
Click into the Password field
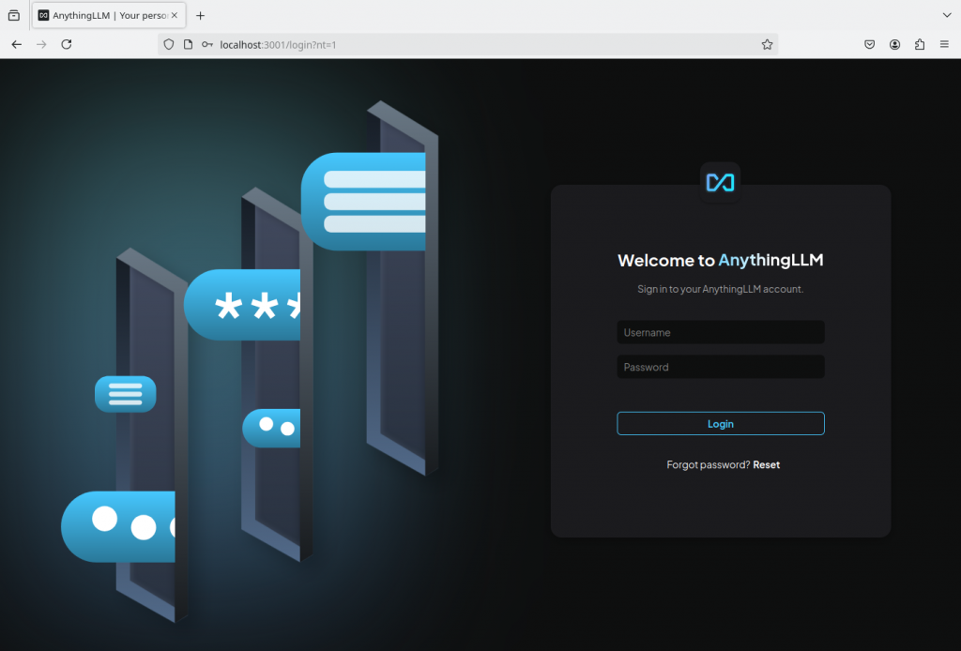pos(720,367)
